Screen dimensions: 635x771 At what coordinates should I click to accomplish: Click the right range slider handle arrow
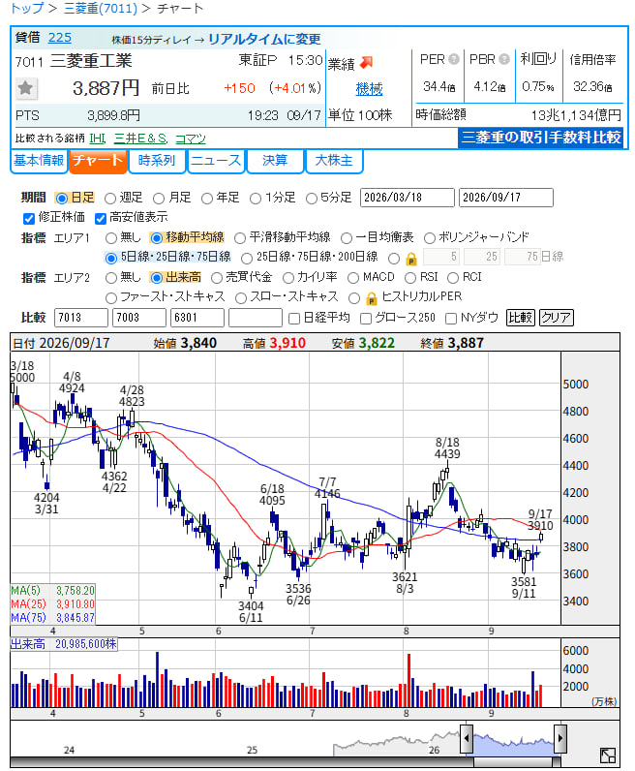[560, 738]
